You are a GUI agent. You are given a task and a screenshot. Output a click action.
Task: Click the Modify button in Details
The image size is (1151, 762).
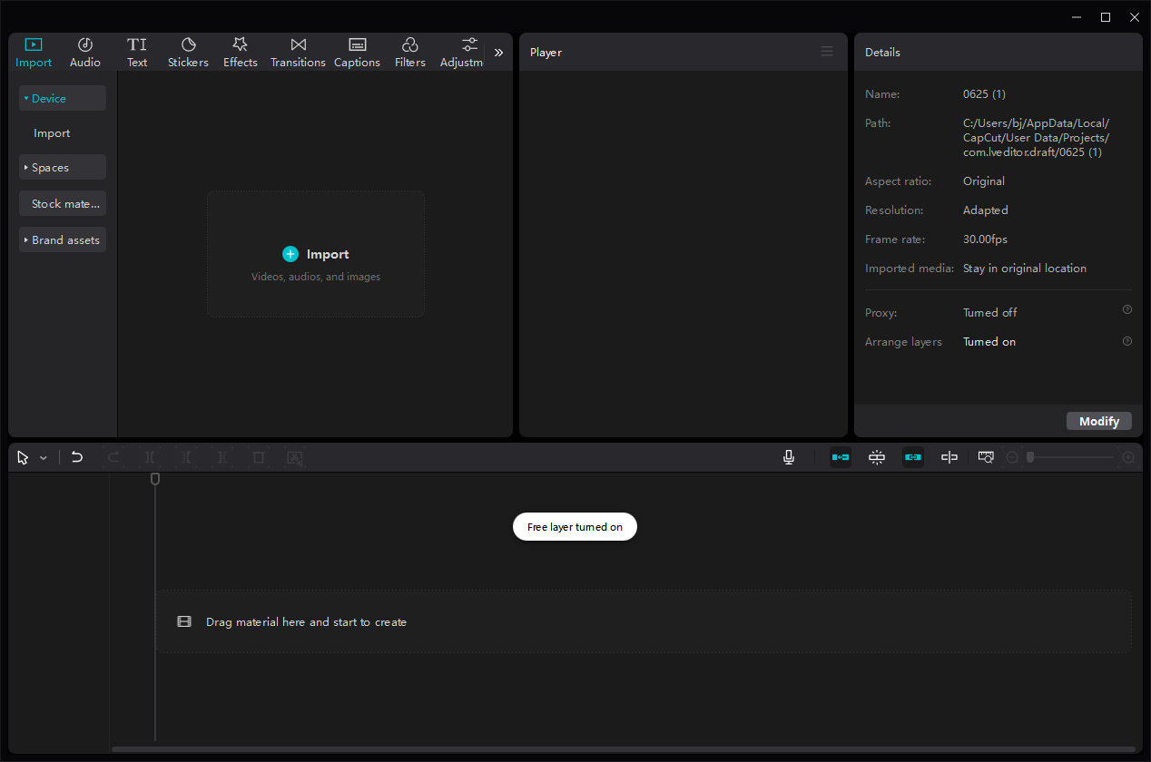point(1099,421)
